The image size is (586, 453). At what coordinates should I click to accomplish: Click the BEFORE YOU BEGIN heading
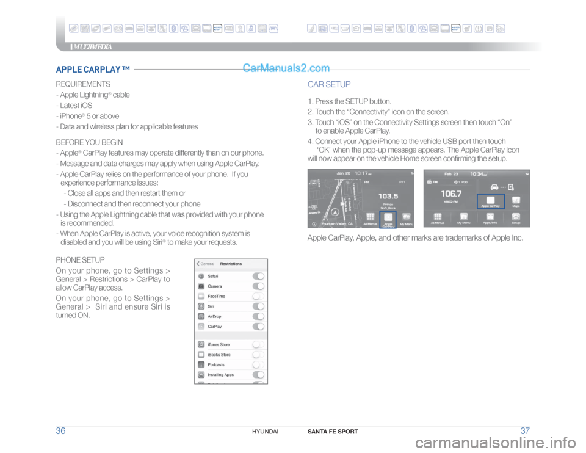coord(89,142)
